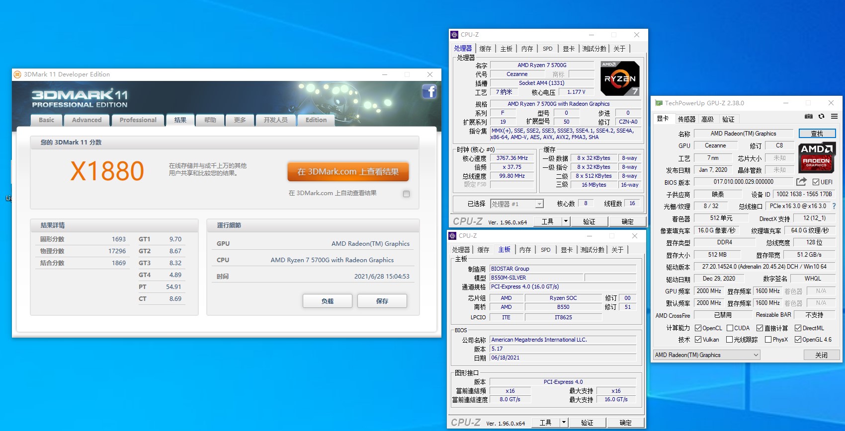Click the GPU-Z title bar app icon
845x431 pixels.
[x=659, y=103]
